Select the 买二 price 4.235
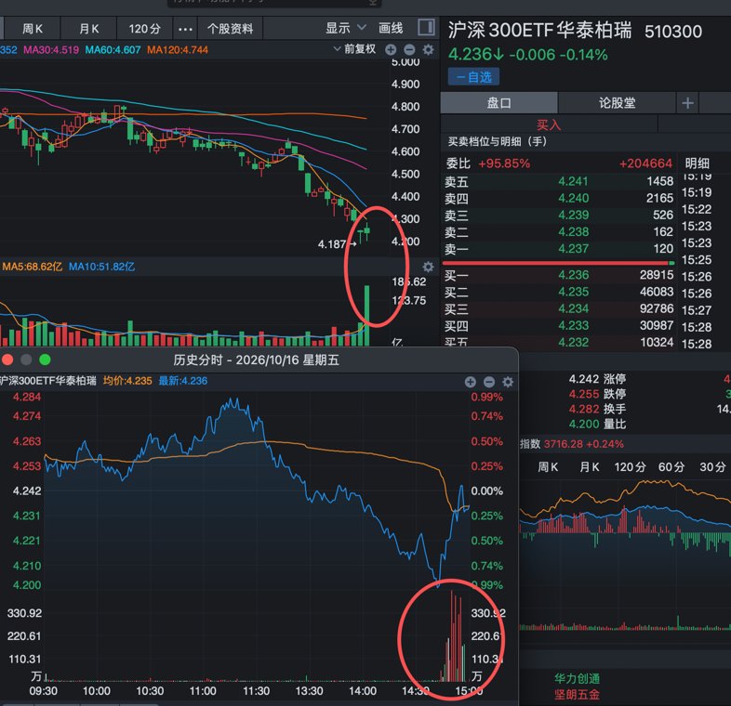This screenshot has width=731, height=706. 574,292
